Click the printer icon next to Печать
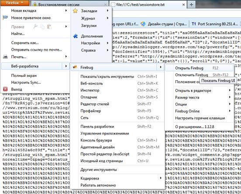This screenshot has height=194, width=241. (x=5, y=57)
